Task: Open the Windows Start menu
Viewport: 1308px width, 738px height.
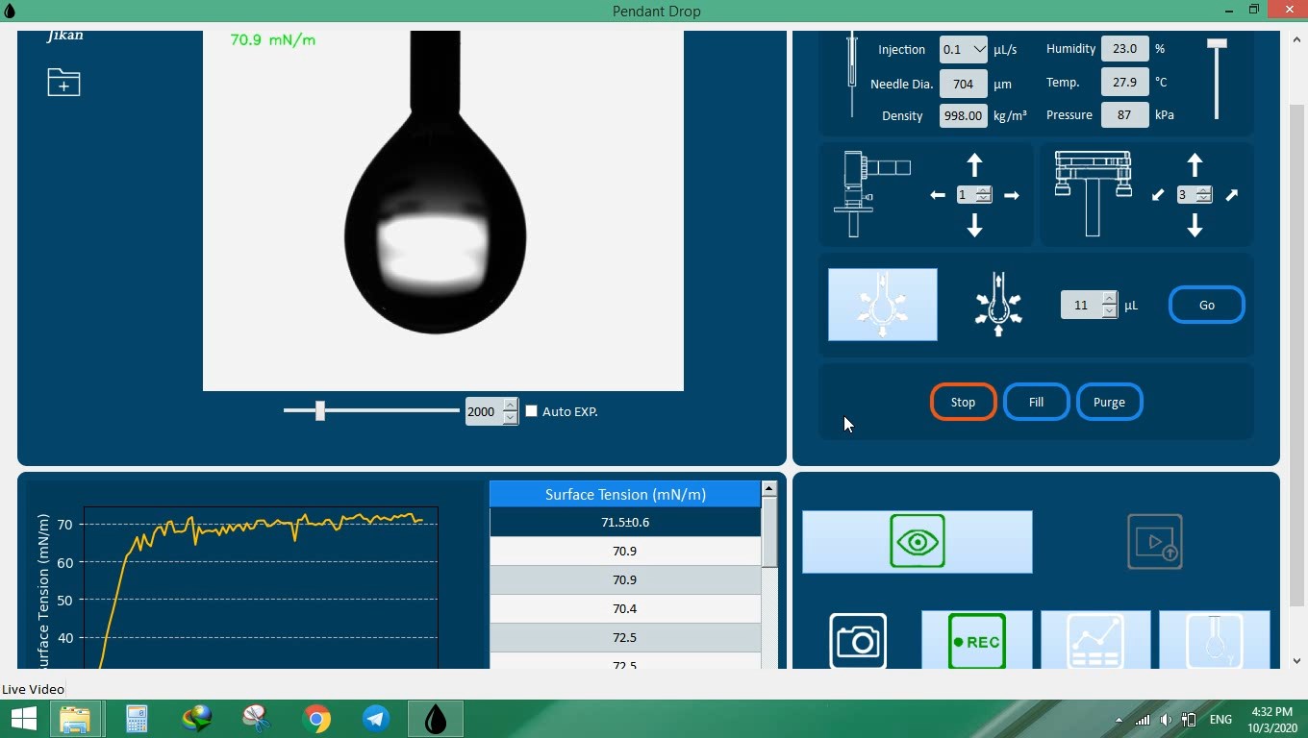Action: pos(24,719)
